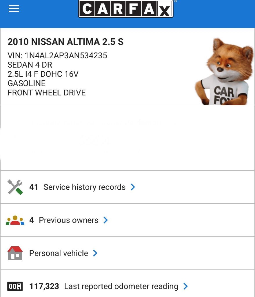
Task: Open the Personal vehicle details link
Action: 59,253
